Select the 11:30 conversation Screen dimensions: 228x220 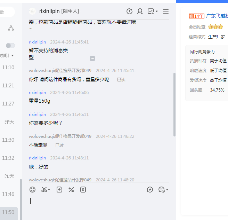(x=8, y=140)
